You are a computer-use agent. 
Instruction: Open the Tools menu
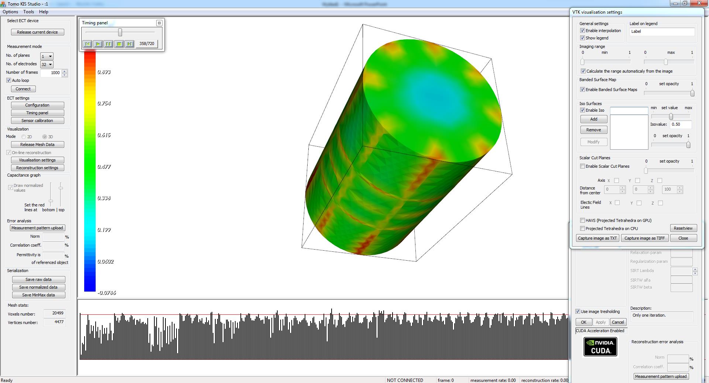click(x=28, y=12)
